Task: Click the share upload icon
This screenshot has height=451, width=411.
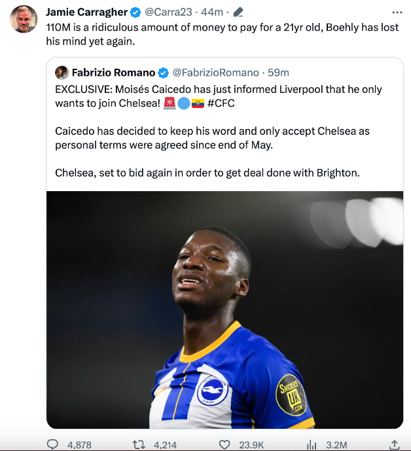Action: pyautogui.click(x=394, y=444)
